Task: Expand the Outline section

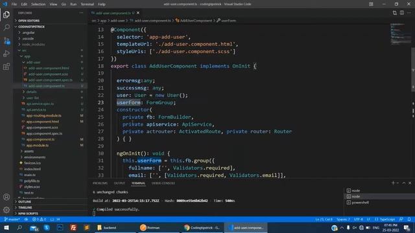Action: click(51, 201)
